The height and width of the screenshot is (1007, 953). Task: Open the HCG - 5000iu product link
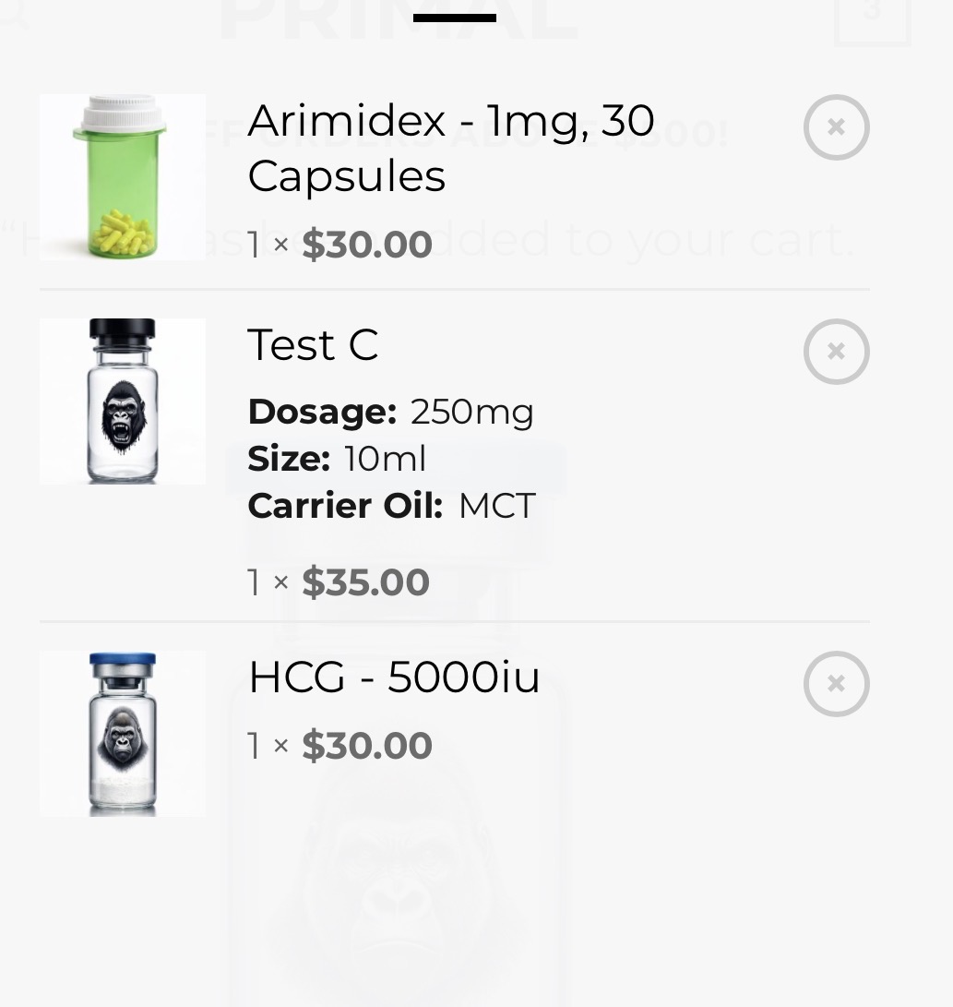coord(394,678)
